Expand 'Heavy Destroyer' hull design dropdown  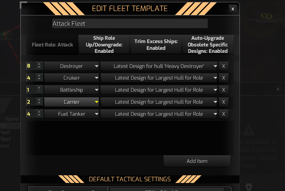[159, 66]
